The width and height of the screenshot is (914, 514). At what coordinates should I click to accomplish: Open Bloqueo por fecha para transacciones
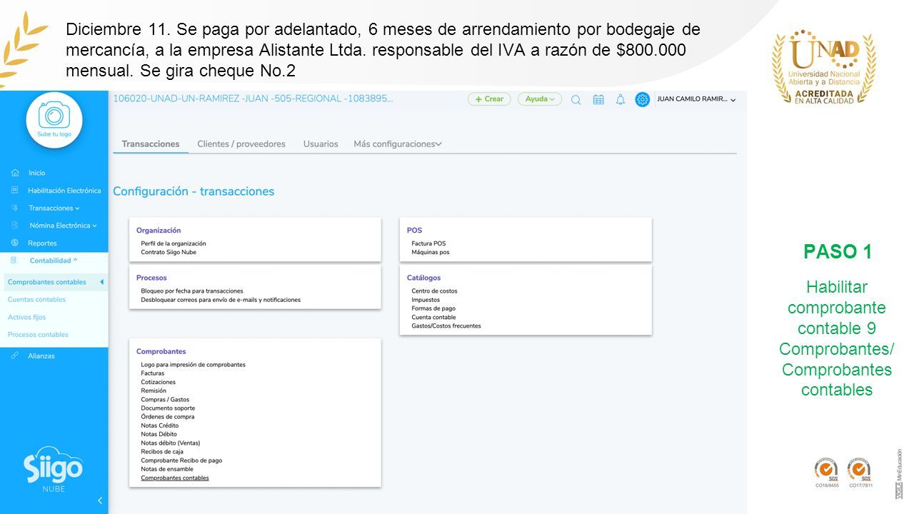point(192,291)
